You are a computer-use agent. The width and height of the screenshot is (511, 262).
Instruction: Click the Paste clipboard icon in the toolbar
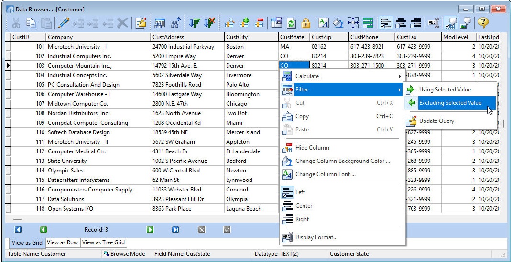pos(46,23)
